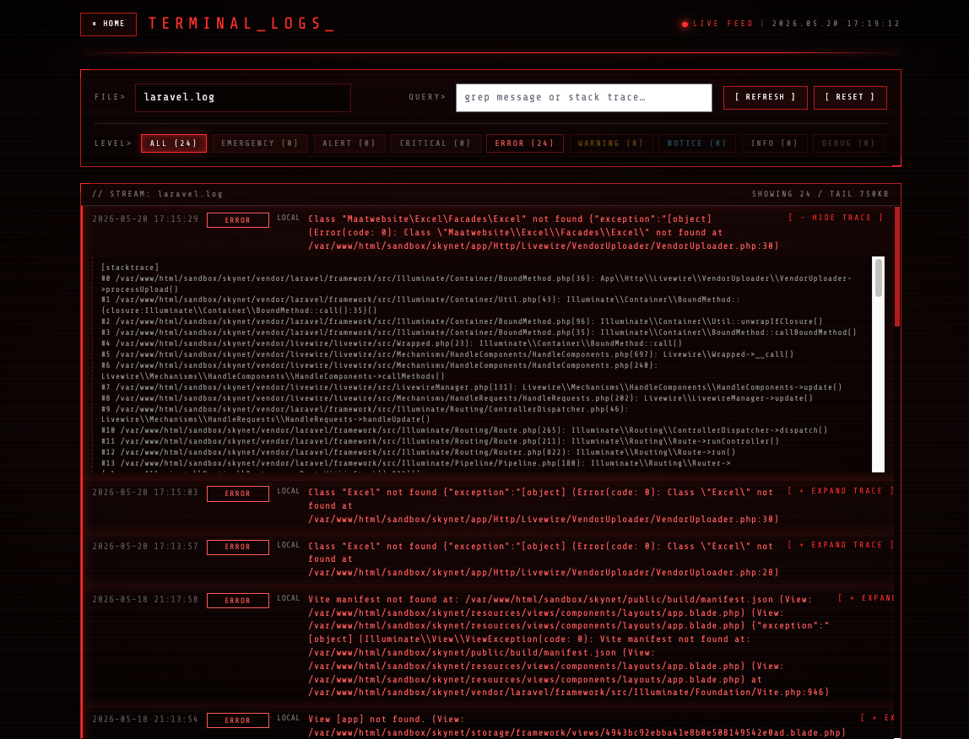Click the ERROR badge at 21:17:58
Image resolution: width=969 pixels, height=739 pixels.
pos(238,601)
